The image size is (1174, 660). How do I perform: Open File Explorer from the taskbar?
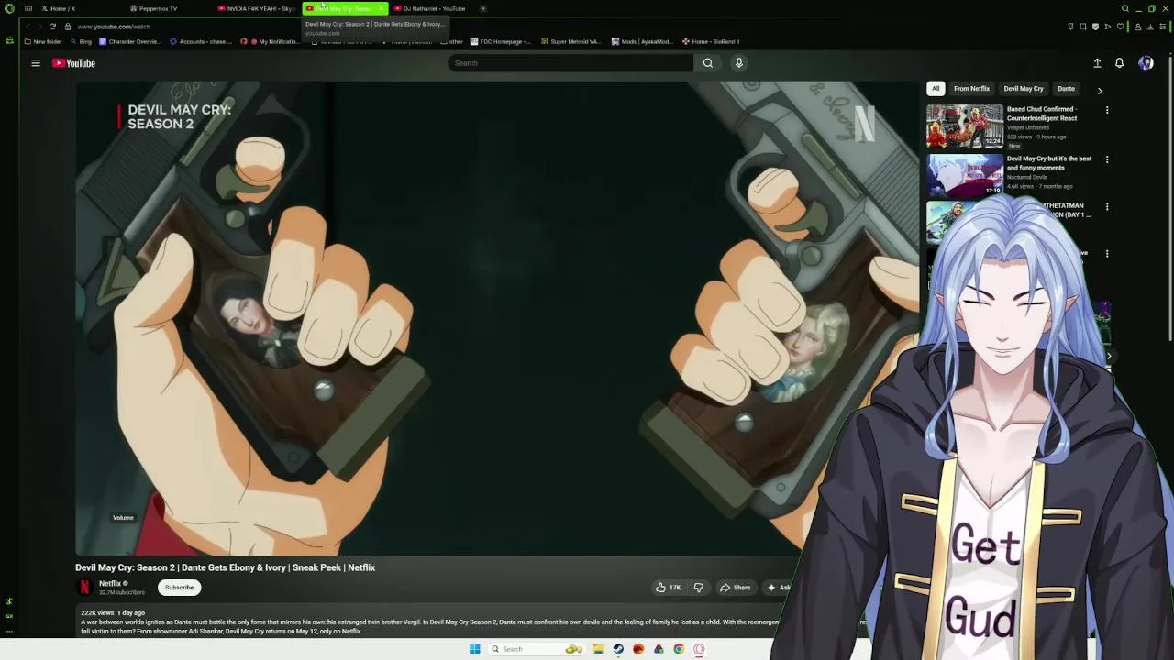click(598, 649)
